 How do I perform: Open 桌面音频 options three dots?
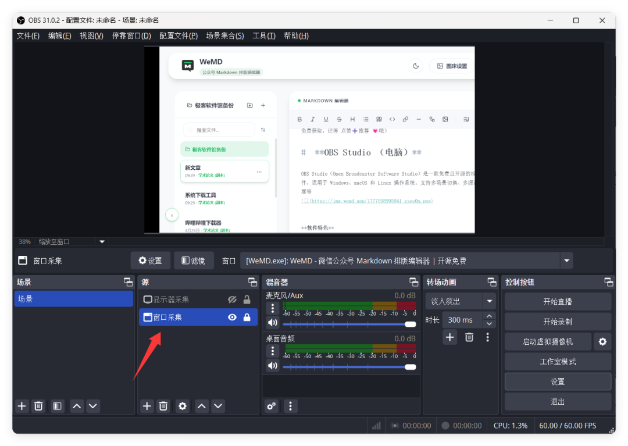pyautogui.click(x=273, y=351)
